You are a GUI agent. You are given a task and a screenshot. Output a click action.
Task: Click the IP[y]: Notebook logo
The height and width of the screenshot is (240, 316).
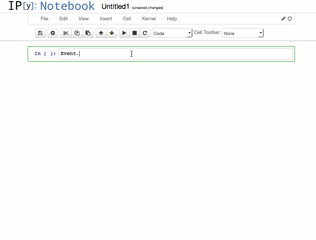point(52,6)
